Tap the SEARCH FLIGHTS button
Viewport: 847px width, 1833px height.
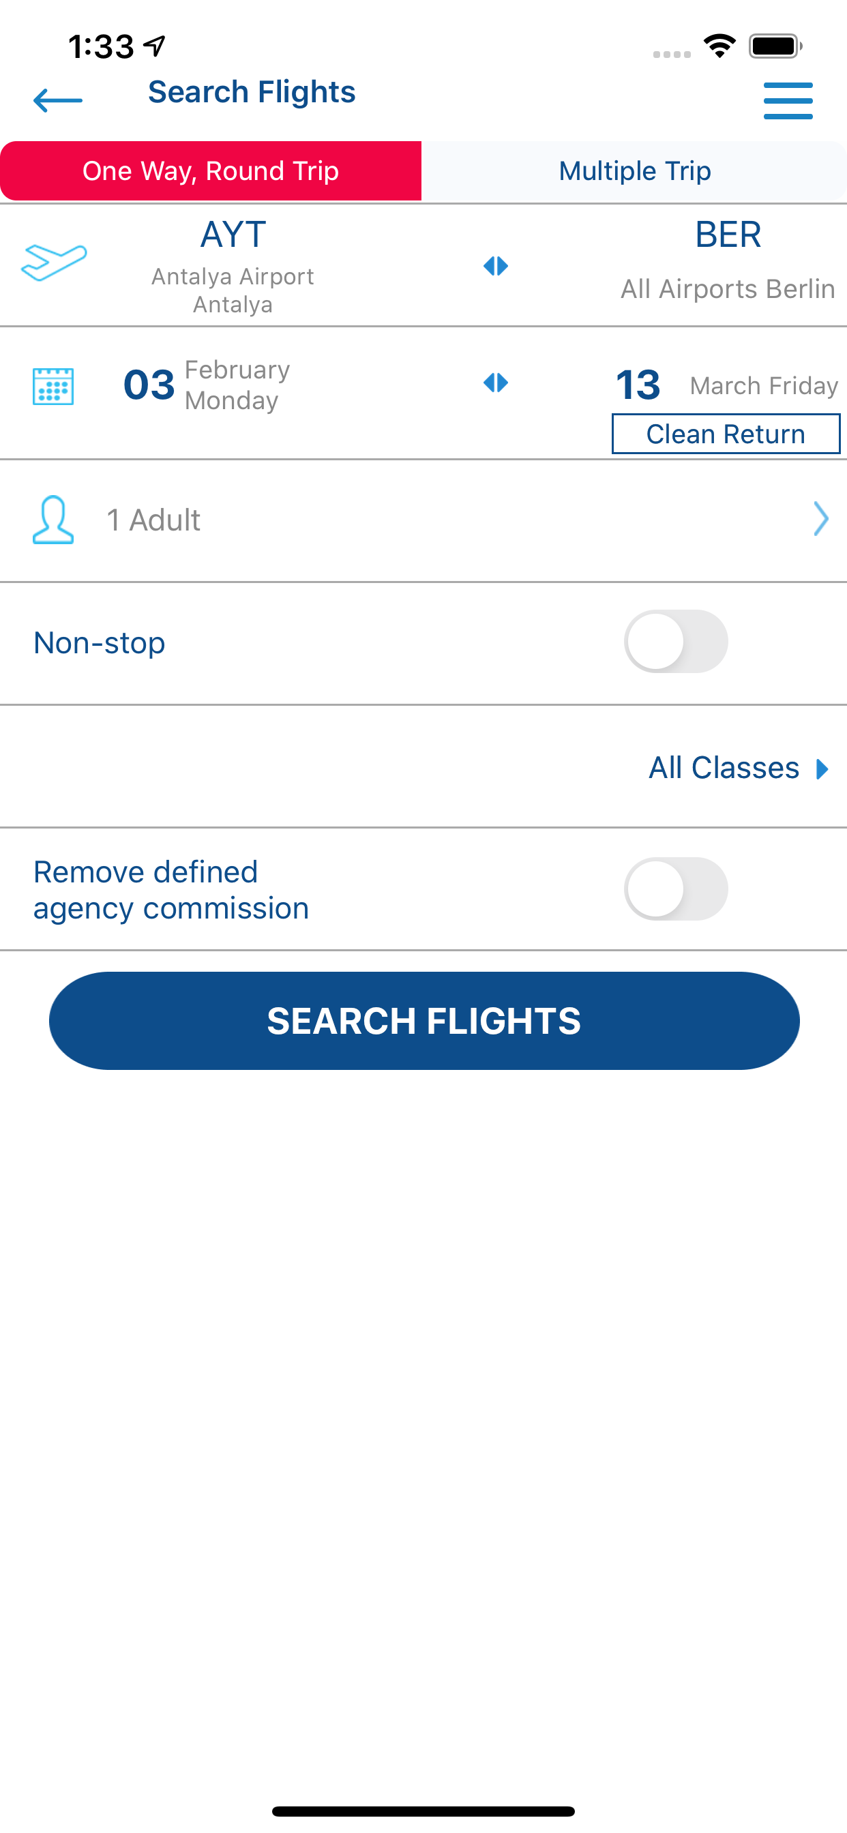424,1021
